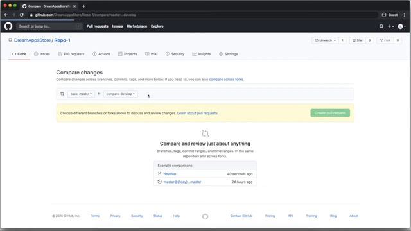Screen dimensions: 411x231
Task: Switch to the Insights tab
Action: pos(201,54)
